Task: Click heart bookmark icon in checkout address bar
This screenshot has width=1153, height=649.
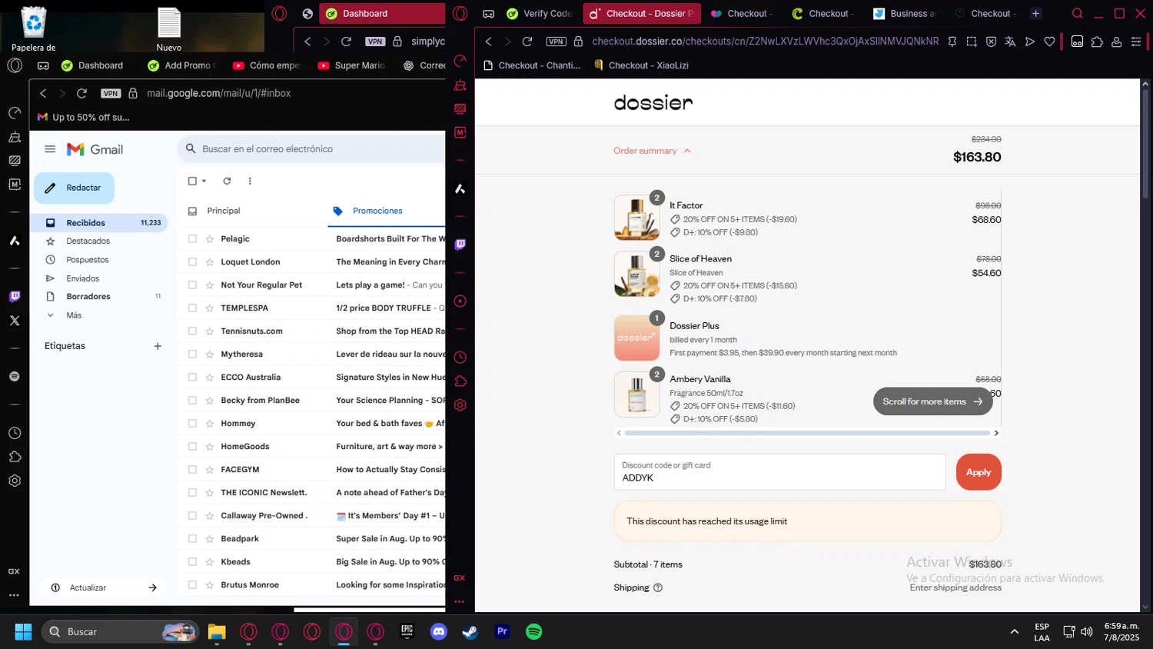Action: click(x=1049, y=42)
